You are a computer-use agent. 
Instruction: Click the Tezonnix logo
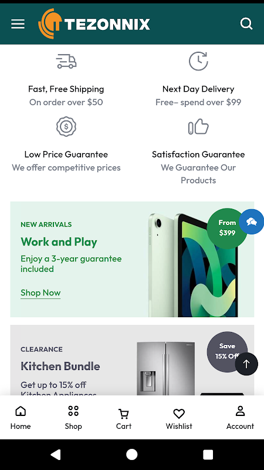(94, 23)
